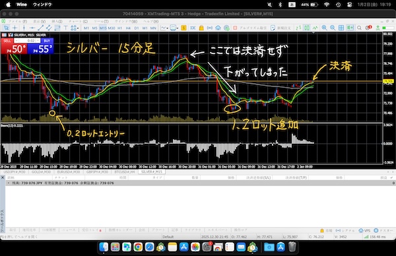Open Chrome from the Dock

(x=138, y=247)
